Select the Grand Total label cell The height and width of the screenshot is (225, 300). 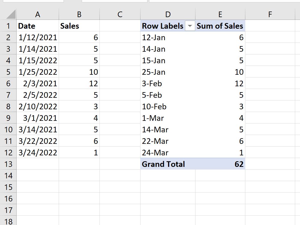[168, 164]
